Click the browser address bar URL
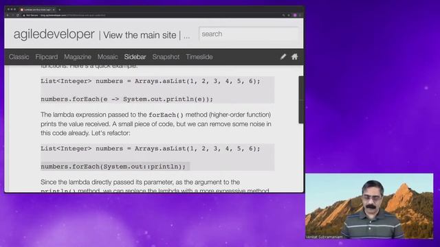Viewport: 440px width, 247px height. (x=73, y=15)
